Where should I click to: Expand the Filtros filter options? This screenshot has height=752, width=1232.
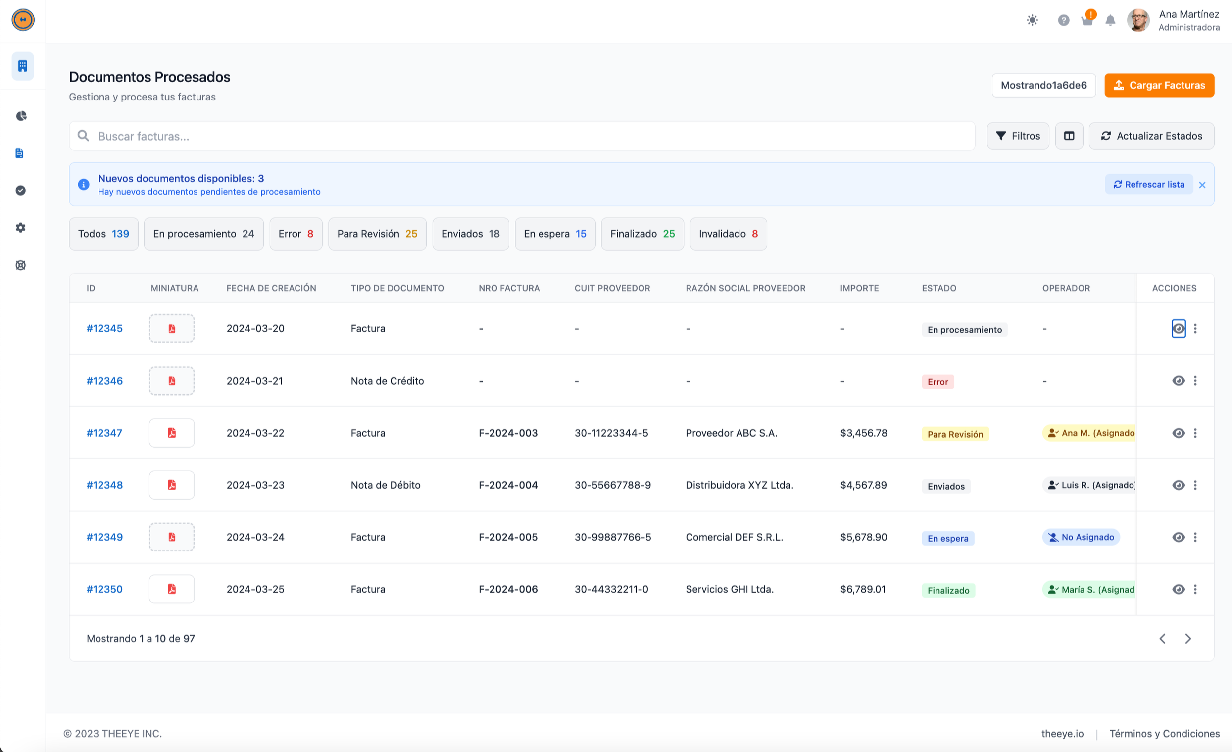pyautogui.click(x=1018, y=136)
